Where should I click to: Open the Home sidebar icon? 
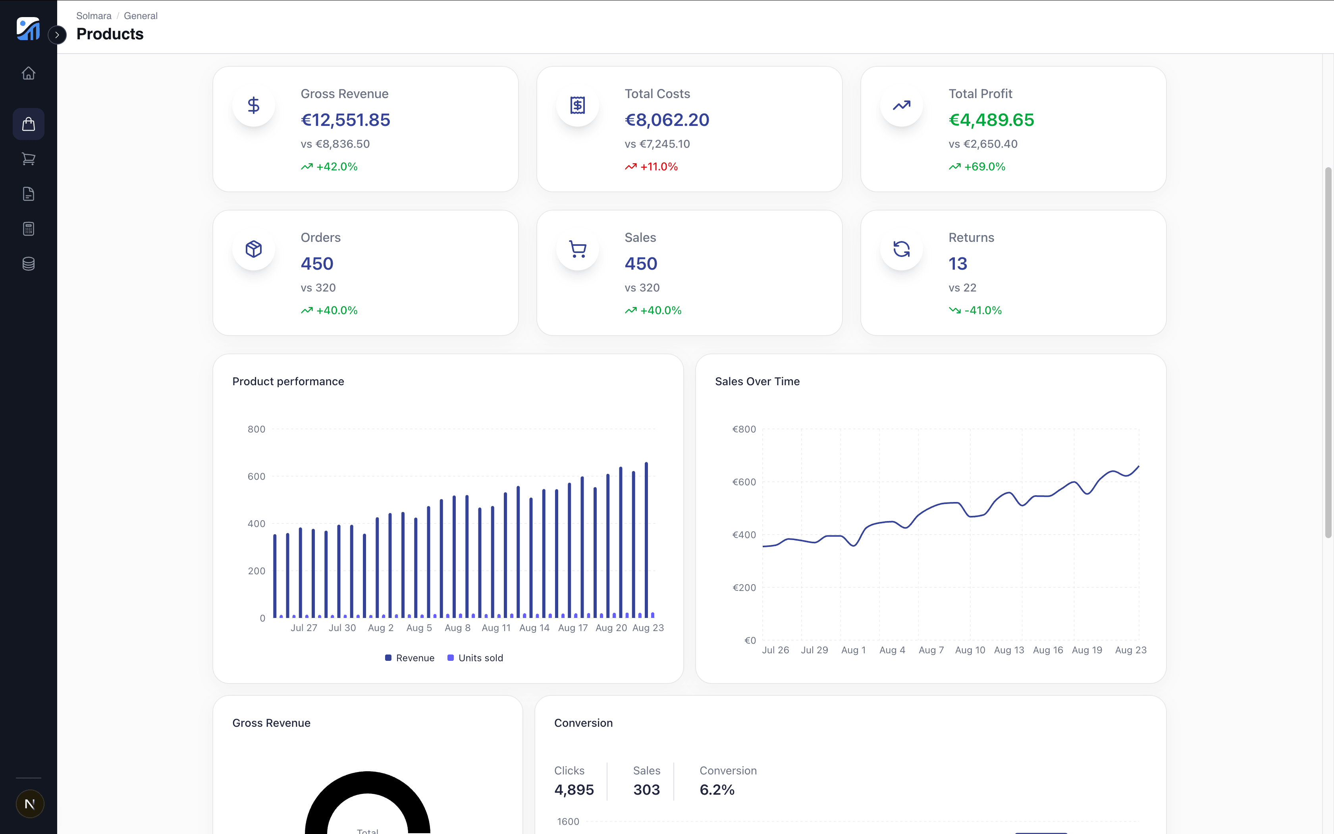[x=29, y=73]
